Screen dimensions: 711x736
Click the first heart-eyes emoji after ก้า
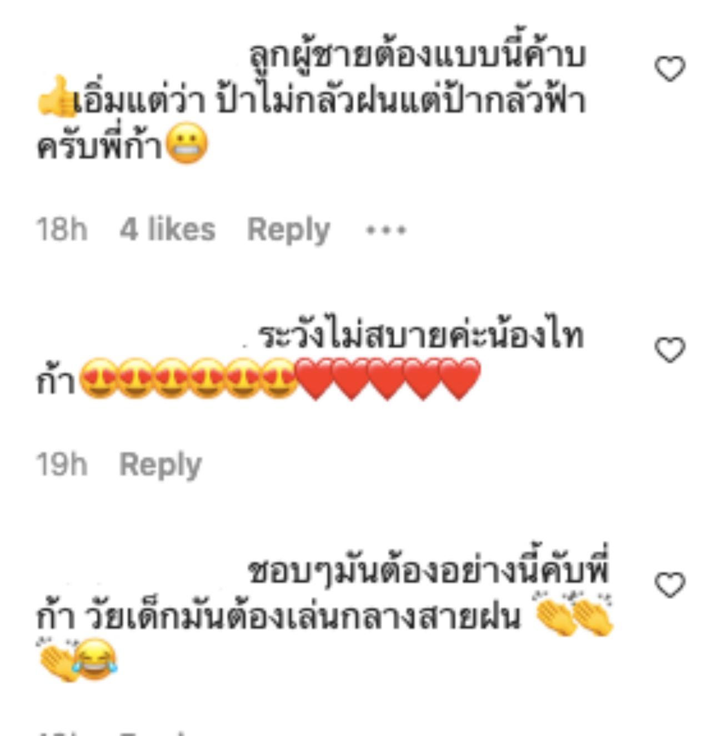point(98,379)
